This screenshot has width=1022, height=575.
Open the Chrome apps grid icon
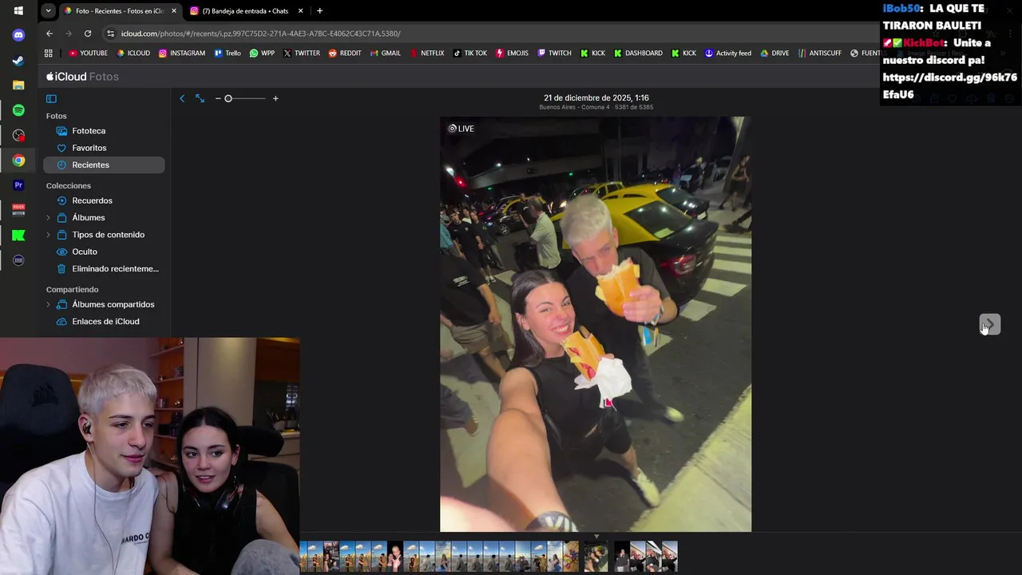tap(49, 54)
